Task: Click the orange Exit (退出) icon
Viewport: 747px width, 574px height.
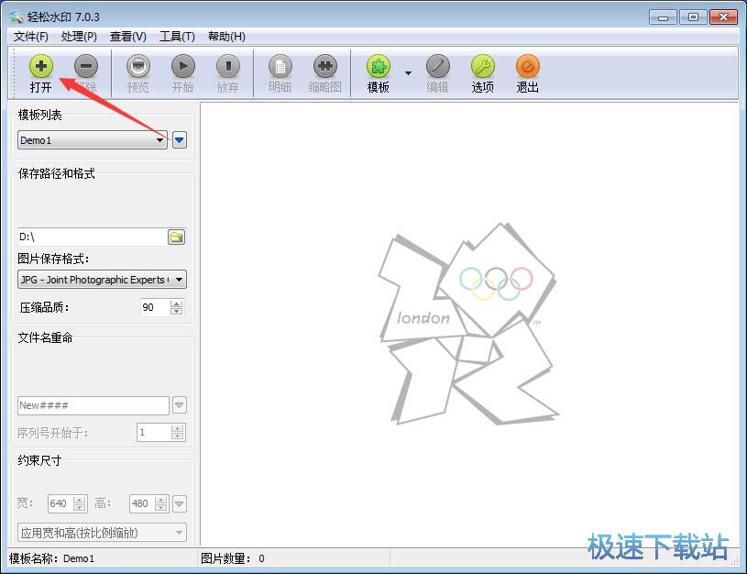Action: [x=527, y=67]
